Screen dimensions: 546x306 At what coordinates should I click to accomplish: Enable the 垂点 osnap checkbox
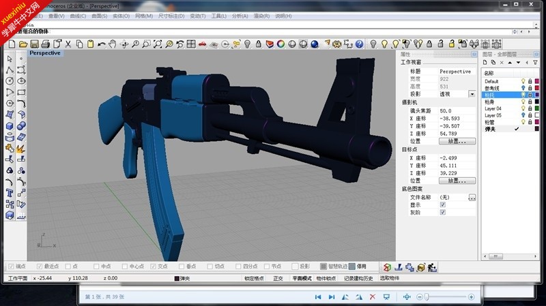(182, 266)
